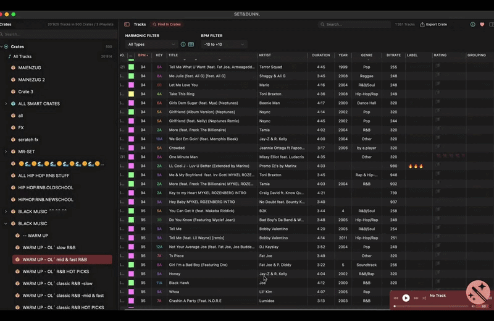Select the track titled Honey
Image resolution: width=494 pixels, height=321 pixels.
point(175,274)
